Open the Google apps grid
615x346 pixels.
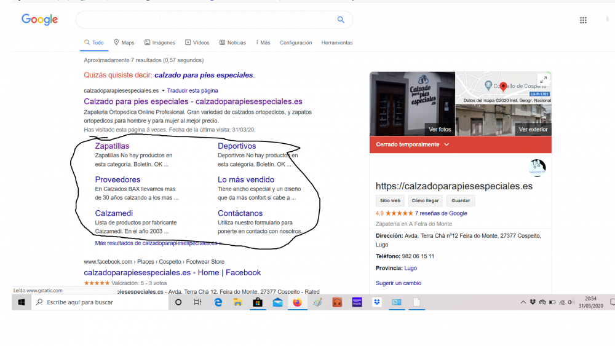[583, 20]
